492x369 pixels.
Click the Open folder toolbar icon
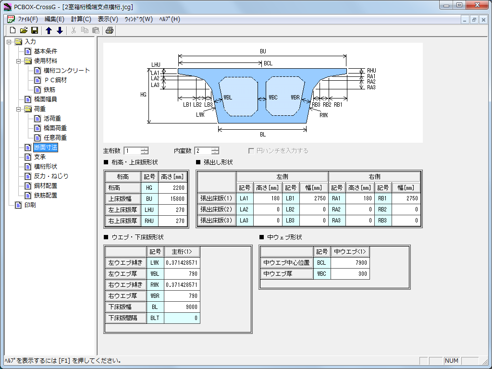(24, 30)
